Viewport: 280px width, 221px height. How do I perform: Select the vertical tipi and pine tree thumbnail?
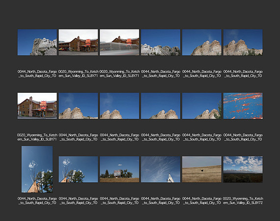pyautogui.click(x=37, y=169)
